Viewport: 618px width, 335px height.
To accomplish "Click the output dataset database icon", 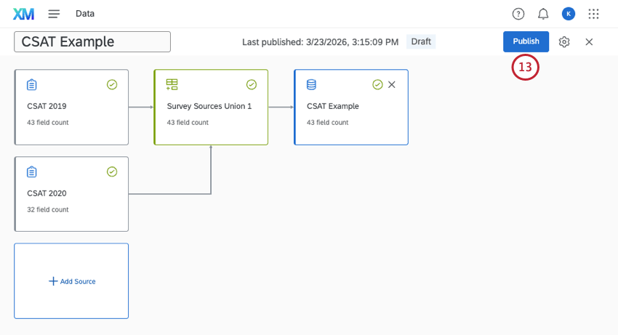I will pos(311,85).
